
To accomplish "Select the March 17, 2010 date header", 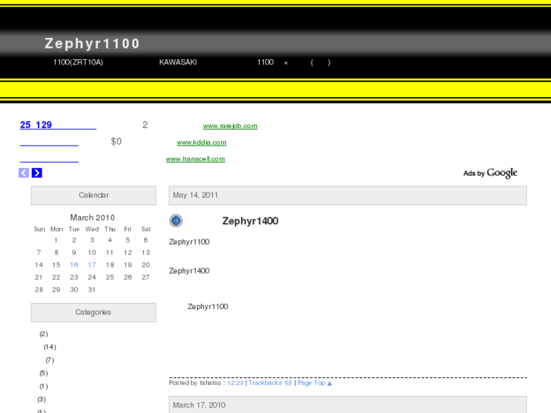I will click(x=348, y=405).
